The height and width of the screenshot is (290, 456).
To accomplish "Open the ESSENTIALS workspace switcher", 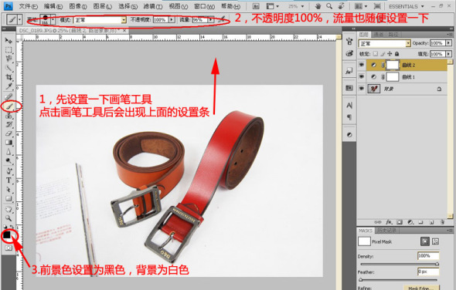I will 407,6.
